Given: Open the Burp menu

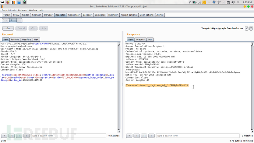Looking at the screenshot, I should [x=4, y=10].
